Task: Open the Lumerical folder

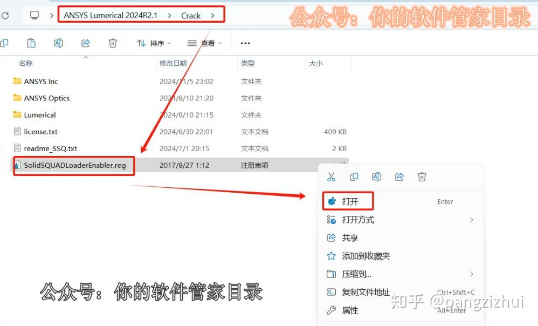Action: point(39,114)
